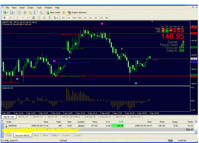Screen dimensions: 199x143
Task: Click the order 5859466 row icon
Action: (x=6, y=126)
